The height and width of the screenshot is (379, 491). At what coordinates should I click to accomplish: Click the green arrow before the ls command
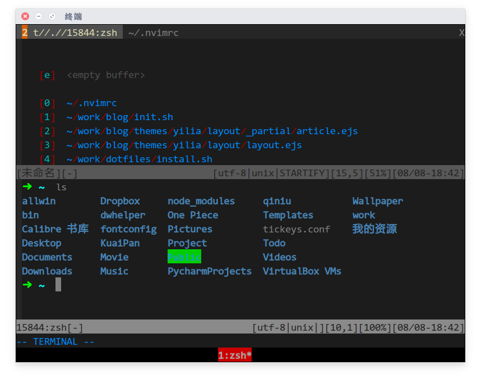pos(27,186)
